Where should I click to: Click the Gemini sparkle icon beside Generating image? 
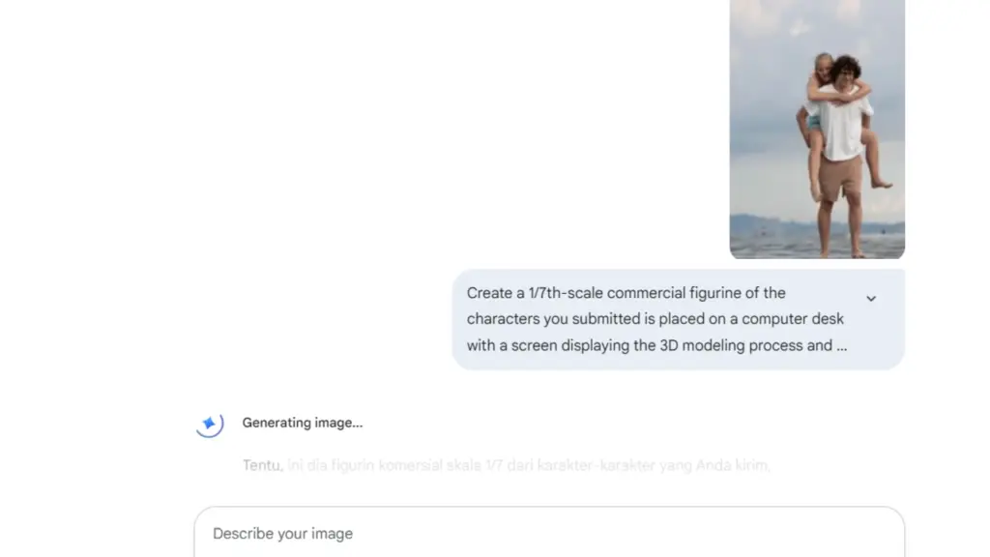tap(209, 423)
